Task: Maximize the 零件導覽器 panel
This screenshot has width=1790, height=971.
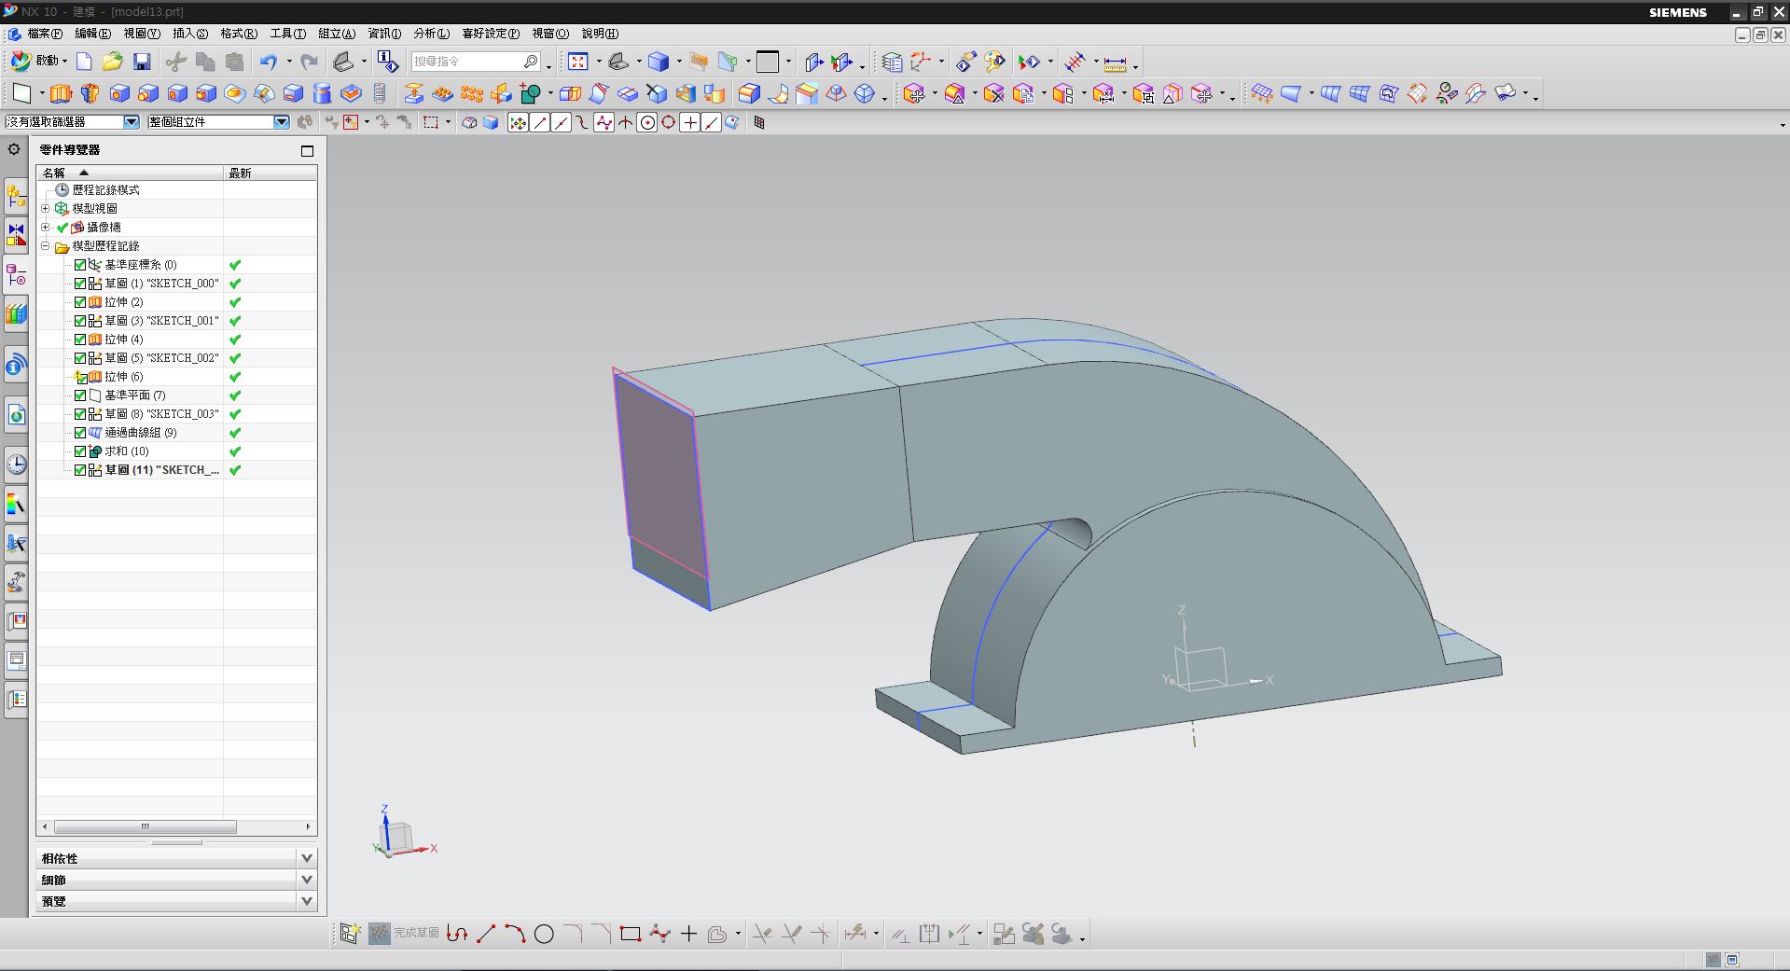Action: pos(307,150)
